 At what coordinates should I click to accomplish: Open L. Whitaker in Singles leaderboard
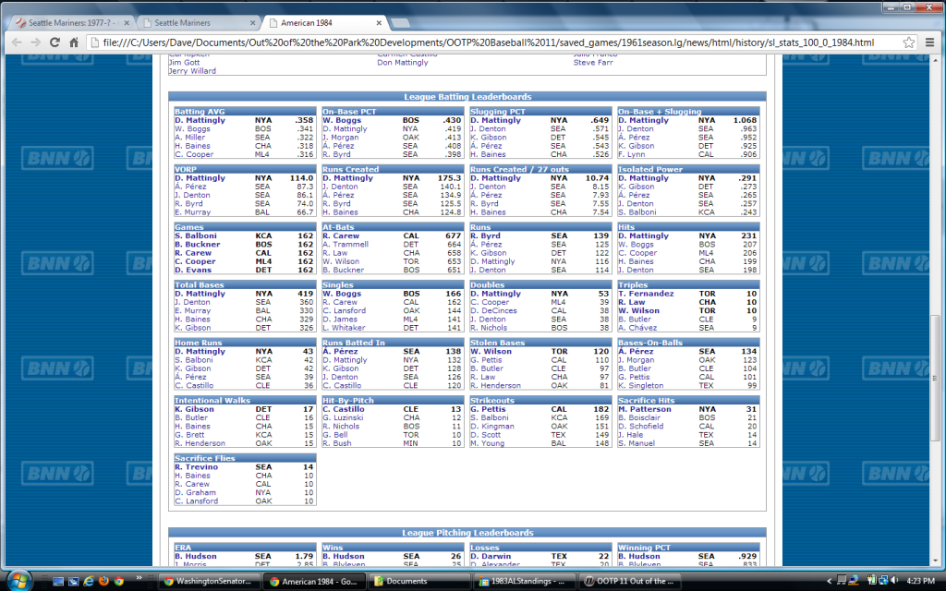point(344,328)
